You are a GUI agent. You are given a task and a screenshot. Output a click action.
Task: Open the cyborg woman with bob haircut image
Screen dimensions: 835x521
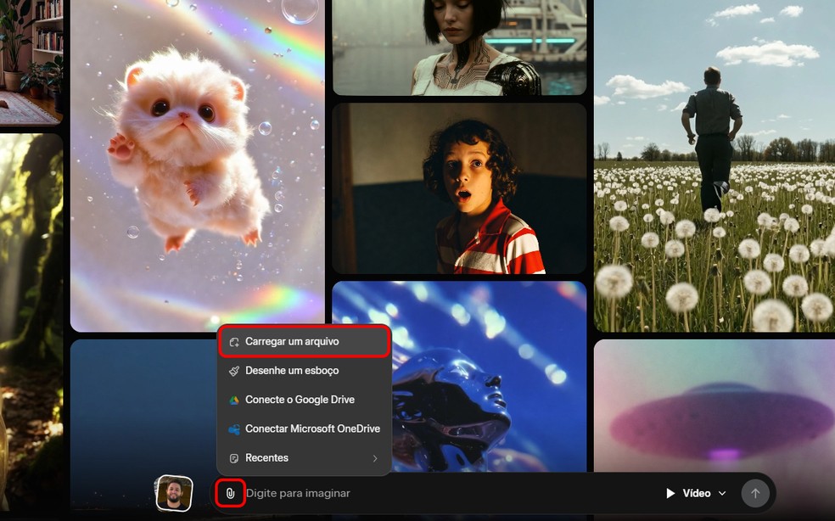460,47
